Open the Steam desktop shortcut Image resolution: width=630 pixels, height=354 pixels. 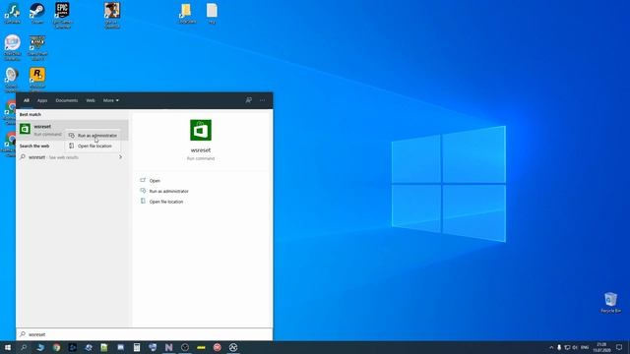point(37,13)
